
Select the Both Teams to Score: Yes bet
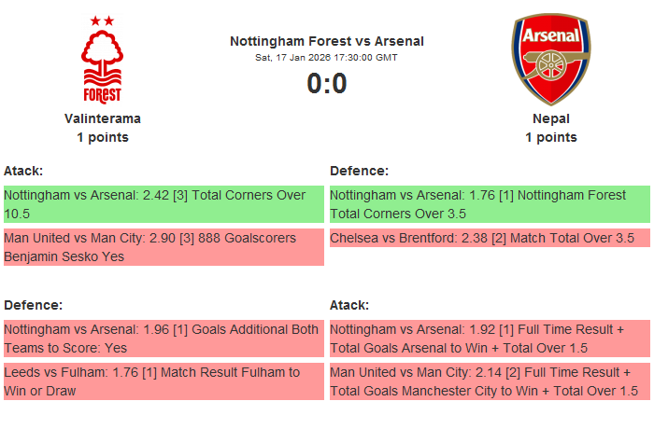pos(163,339)
